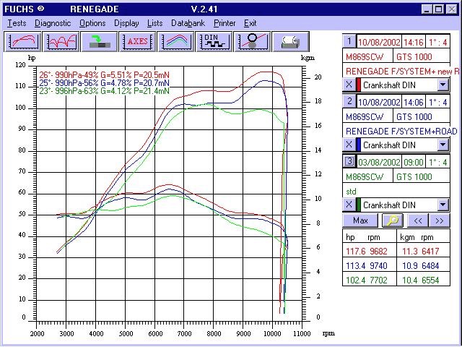Open run 1 Crankshaft DIN dropdown
This screenshot has width=462, height=347.
443,85
